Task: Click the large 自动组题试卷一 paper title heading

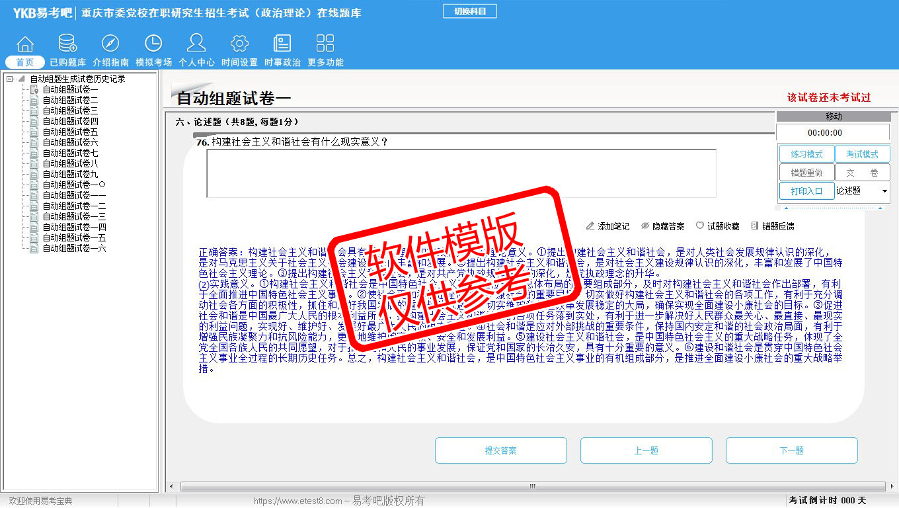Action: coord(234,99)
